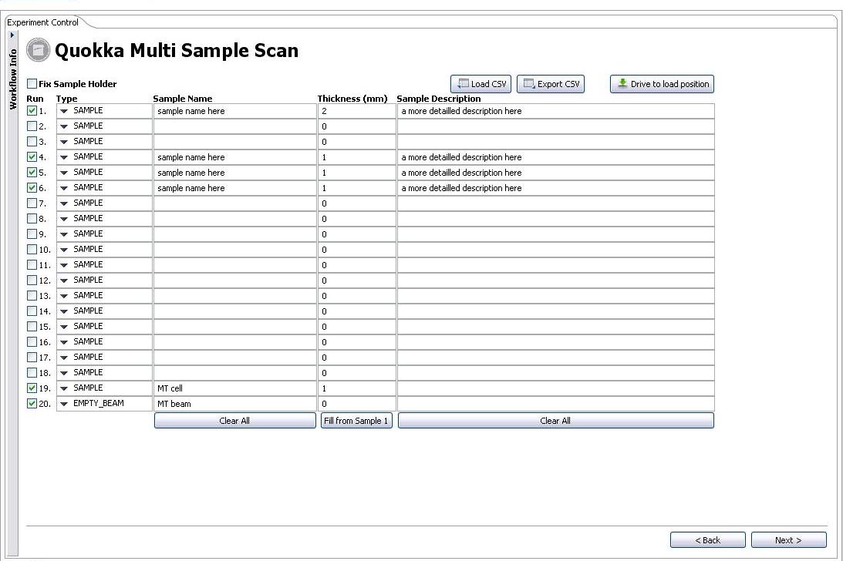Click the Quokka logo icon beside title
This screenshot has height=561, width=843.
pos(38,51)
